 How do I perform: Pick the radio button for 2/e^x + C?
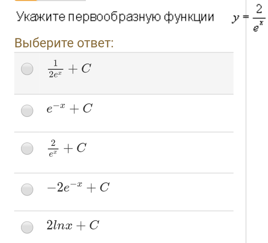[x=27, y=148]
